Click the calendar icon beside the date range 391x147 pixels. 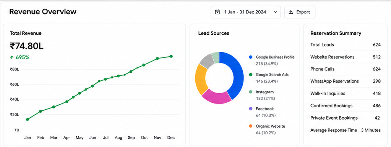tap(217, 12)
